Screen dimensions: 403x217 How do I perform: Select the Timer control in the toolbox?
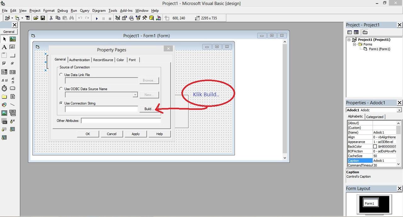(4, 88)
